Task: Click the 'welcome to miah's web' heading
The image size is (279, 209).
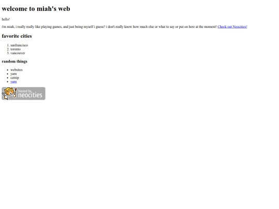Action: [36, 9]
